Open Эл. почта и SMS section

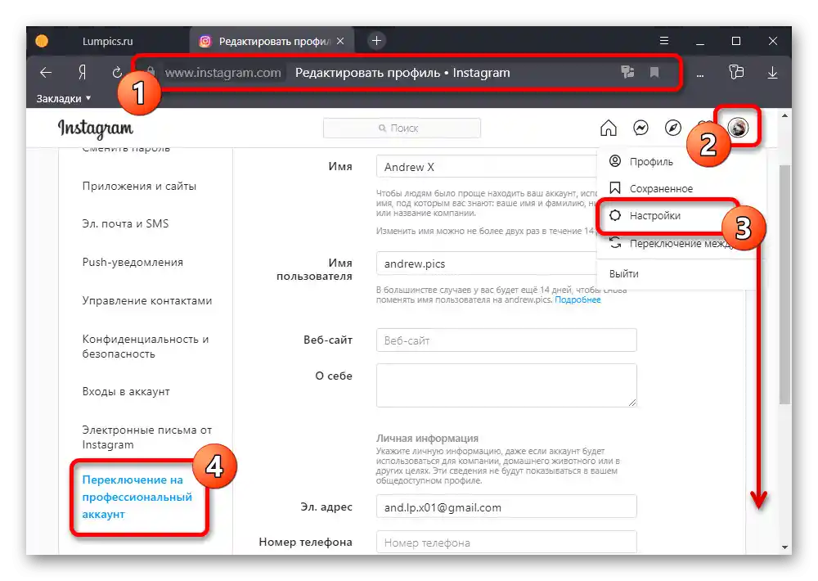tap(125, 223)
